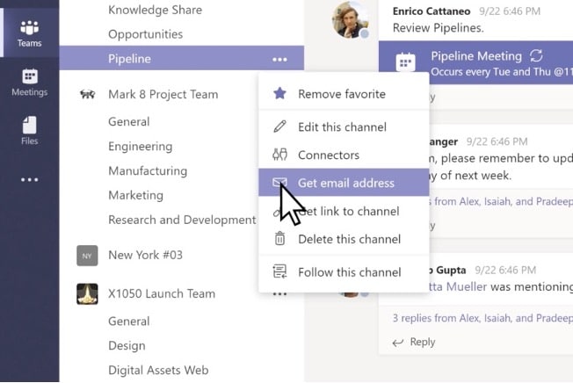Select Get link to channel menu item
Screen dimensions: 573x383
coord(344,211)
